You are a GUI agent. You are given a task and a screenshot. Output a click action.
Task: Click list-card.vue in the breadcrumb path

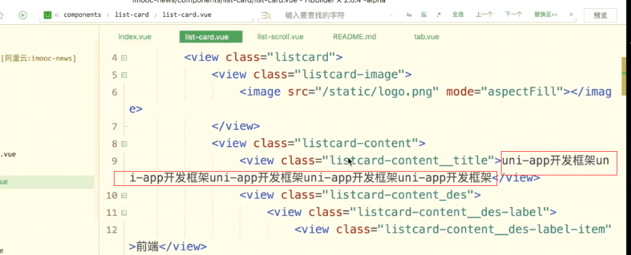pos(187,15)
